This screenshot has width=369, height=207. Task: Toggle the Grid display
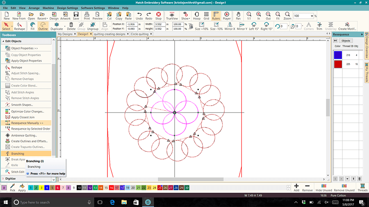(206, 16)
